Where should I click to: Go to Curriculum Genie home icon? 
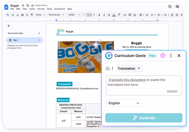[107, 69]
